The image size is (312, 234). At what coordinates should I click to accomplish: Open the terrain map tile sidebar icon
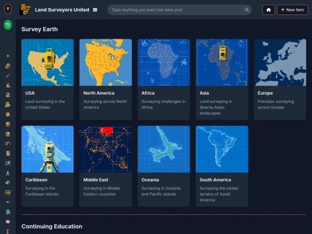[8, 183]
